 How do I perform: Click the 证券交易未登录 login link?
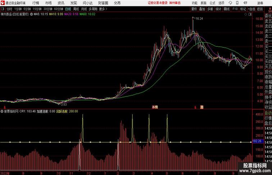point(158,3)
